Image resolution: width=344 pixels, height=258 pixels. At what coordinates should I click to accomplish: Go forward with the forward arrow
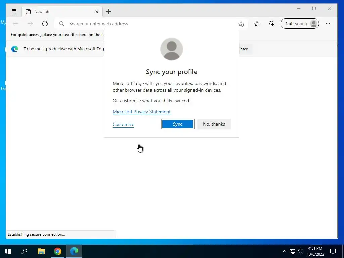(30, 24)
